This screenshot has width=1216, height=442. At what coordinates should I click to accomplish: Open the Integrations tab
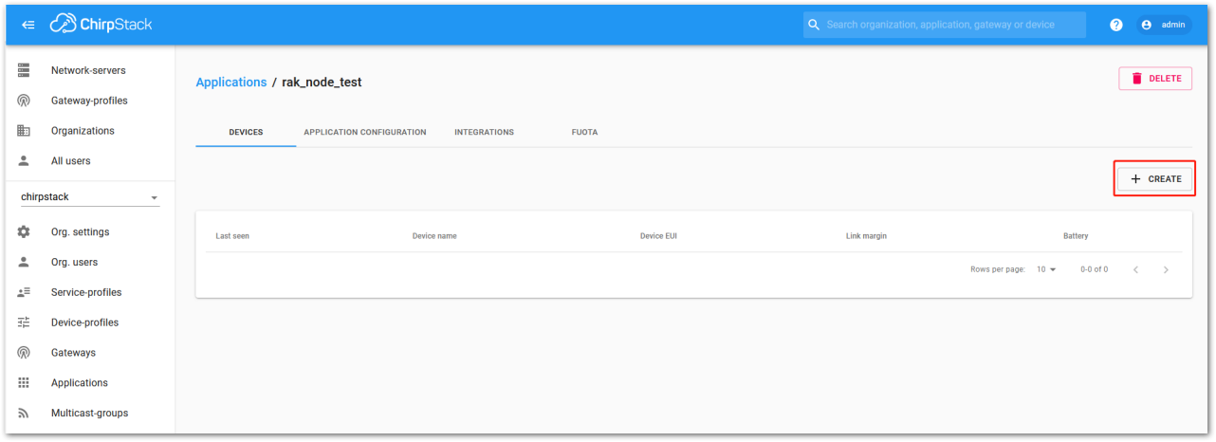point(484,132)
